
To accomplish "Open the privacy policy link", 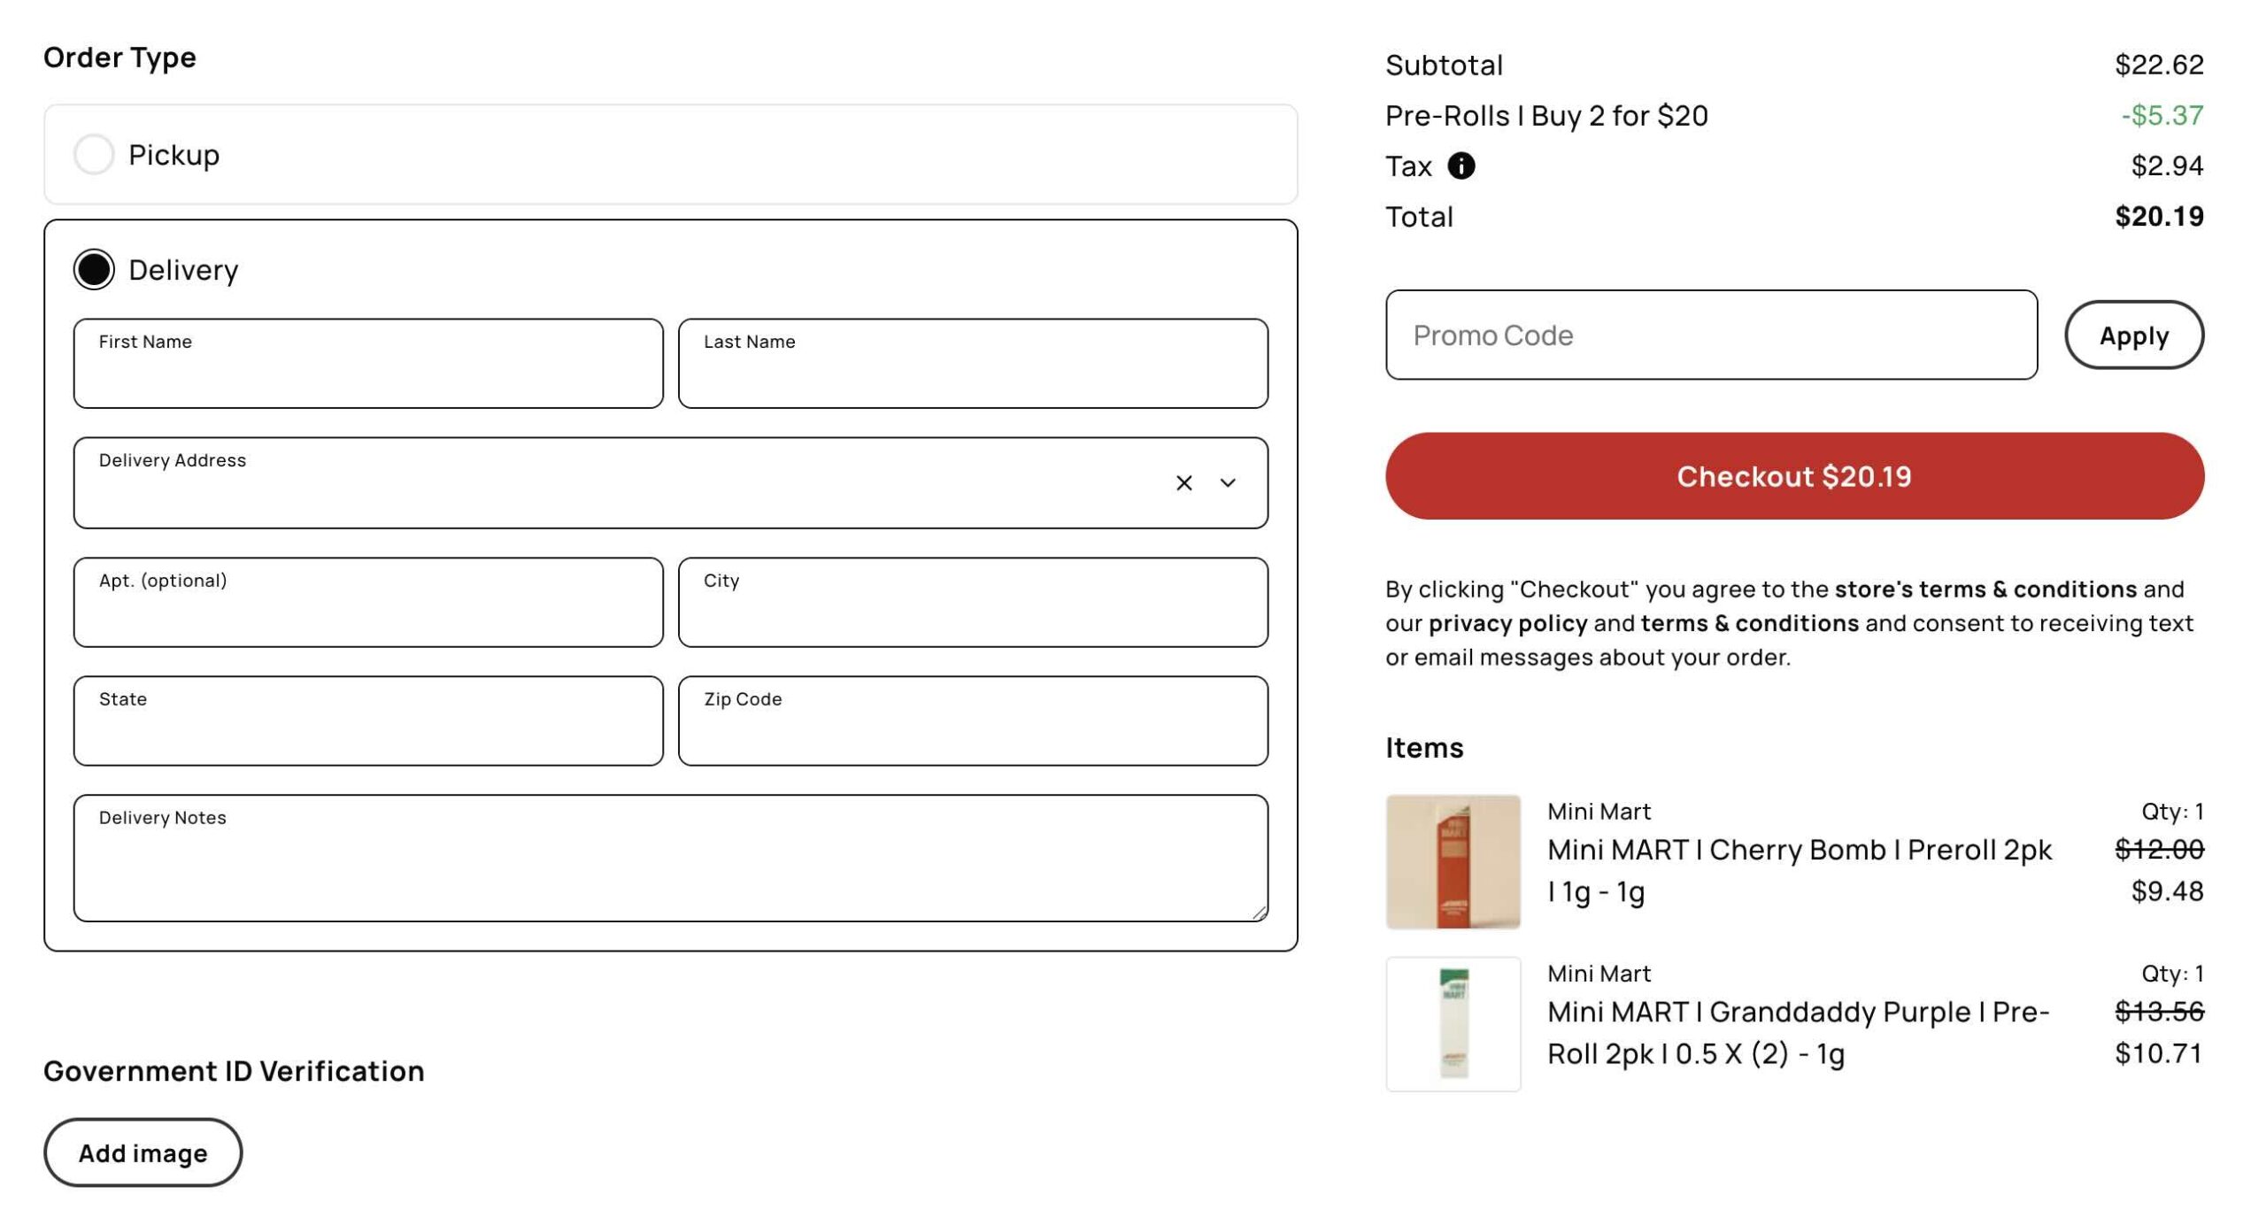I will [x=1507, y=623].
